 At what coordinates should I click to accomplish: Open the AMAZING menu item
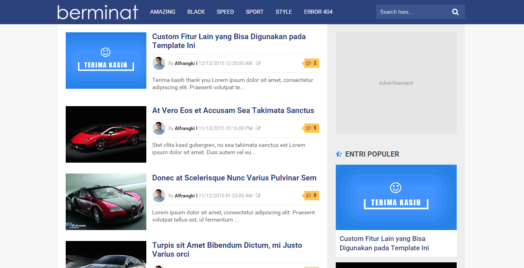point(163,12)
